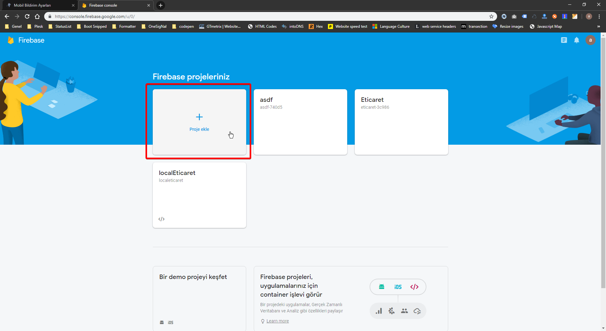
Task: Bookmark this page with the star icon
Action: pyautogui.click(x=491, y=16)
